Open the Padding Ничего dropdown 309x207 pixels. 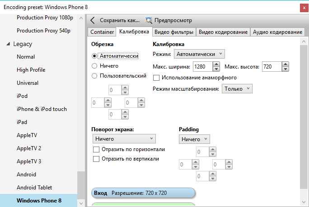194,139
